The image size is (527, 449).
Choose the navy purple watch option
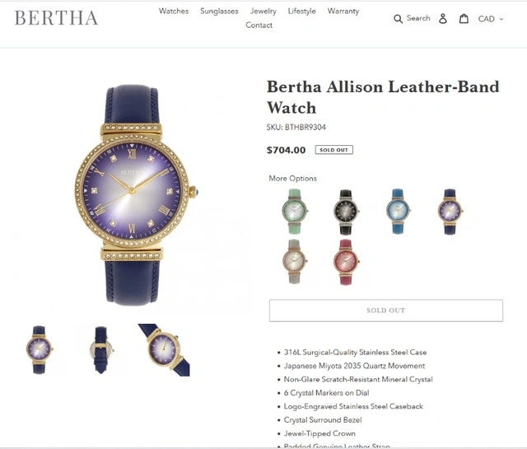(450, 211)
